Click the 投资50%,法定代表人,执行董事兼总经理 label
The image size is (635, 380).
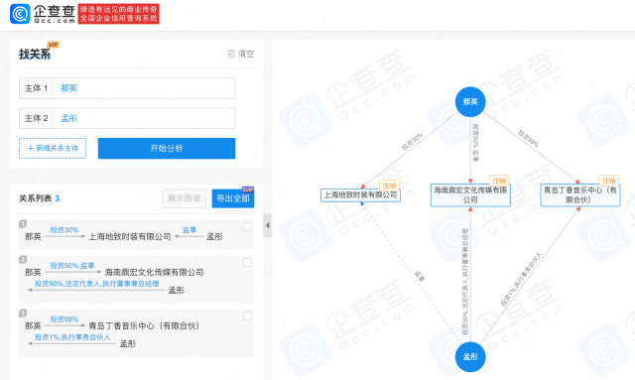(97, 284)
